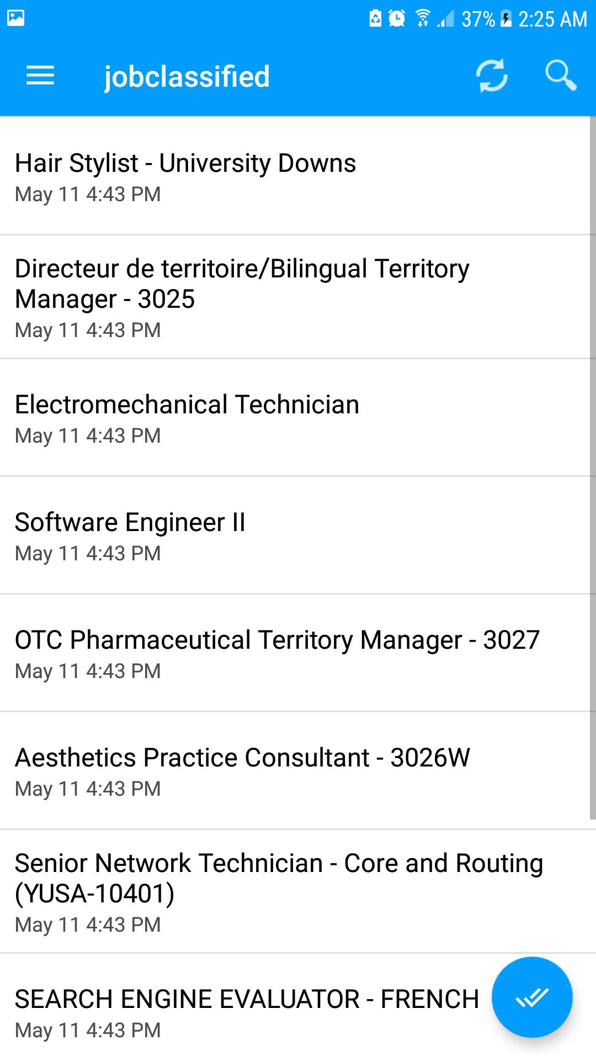Image resolution: width=596 pixels, height=1061 pixels.
Task: Tap the picture notification icon in status bar
Action: [x=15, y=18]
